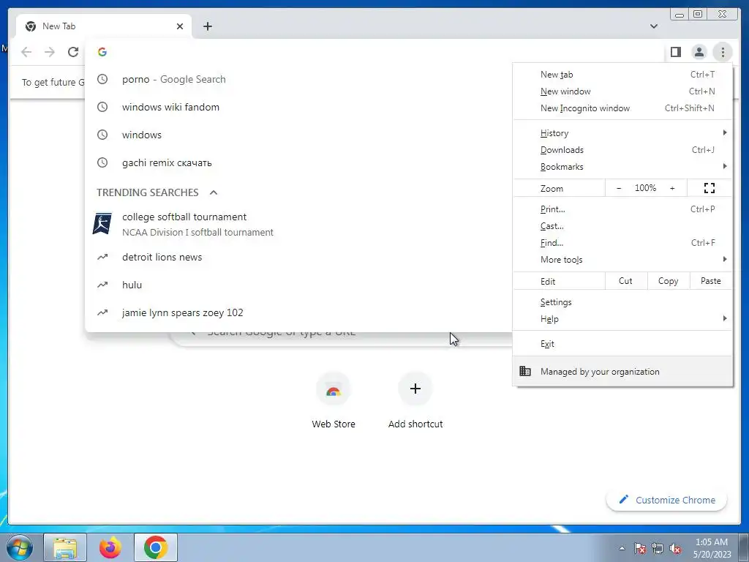Click the muted volume tray icon
This screenshot has width=749, height=562.
click(675, 548)
